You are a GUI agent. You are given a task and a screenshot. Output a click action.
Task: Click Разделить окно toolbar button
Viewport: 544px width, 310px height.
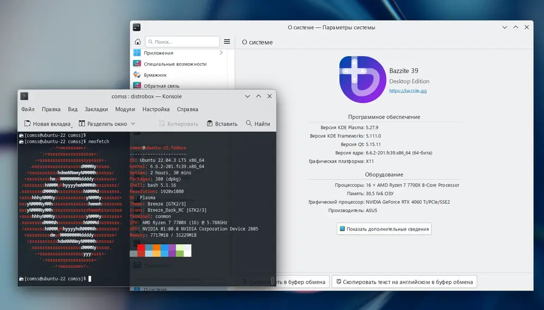coord(103,124)
